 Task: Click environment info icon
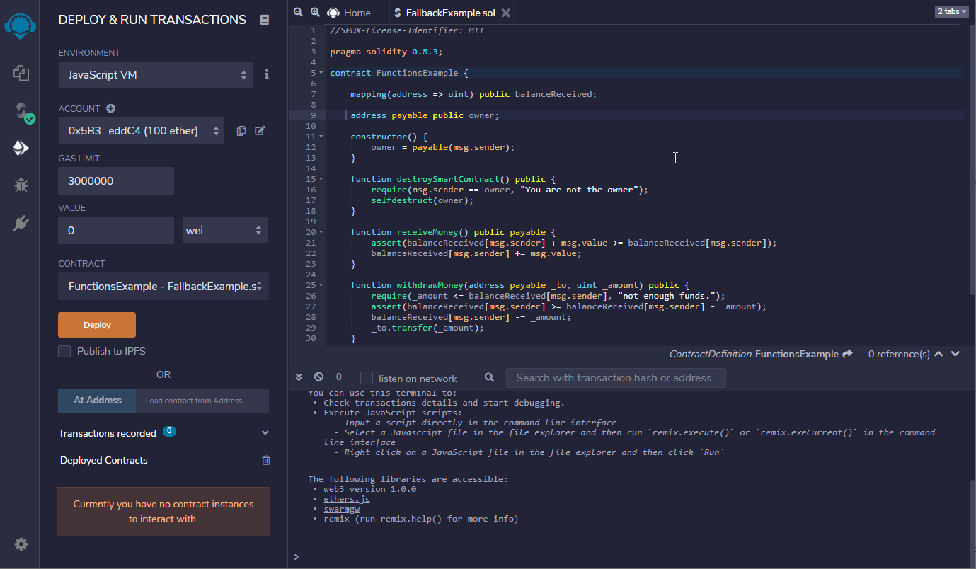coord(267,74)
